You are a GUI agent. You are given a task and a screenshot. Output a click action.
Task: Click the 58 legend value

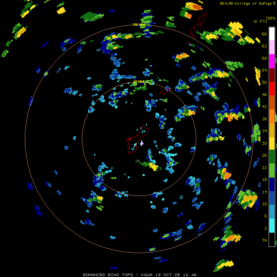click(264, 58)
